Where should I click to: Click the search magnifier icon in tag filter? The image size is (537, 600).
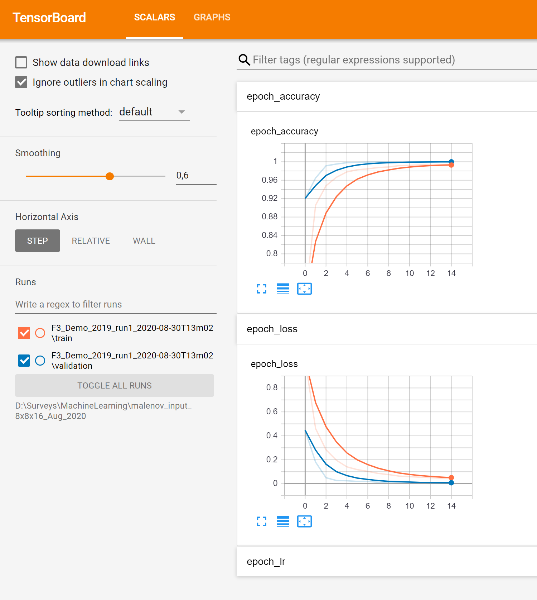pyautogui.click(x=244, y=60)
